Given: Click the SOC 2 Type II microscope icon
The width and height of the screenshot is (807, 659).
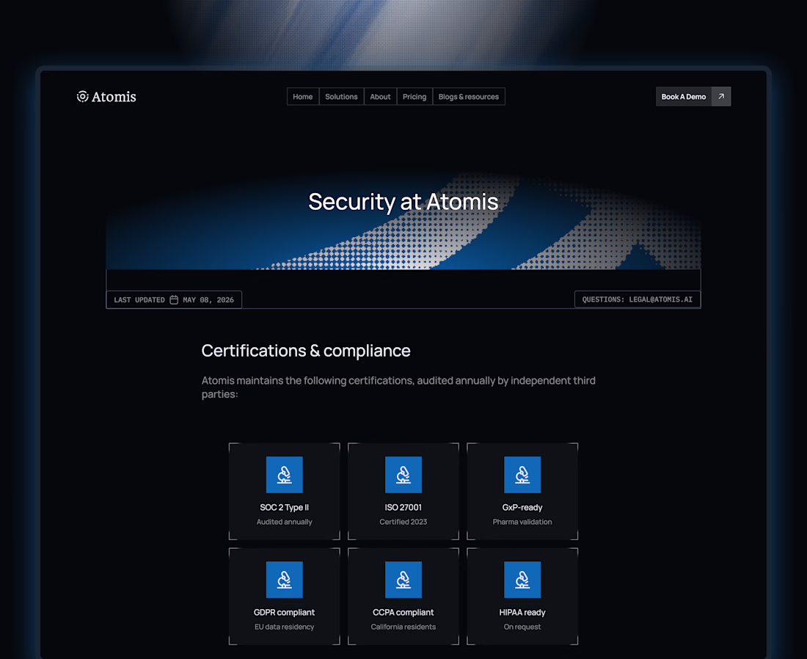Looking at the screenshot, I should click(284, 475).
